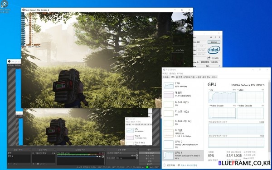Open the resource monitor link in Task Manager
Screen dimensions: 272x170
point(188,165)
